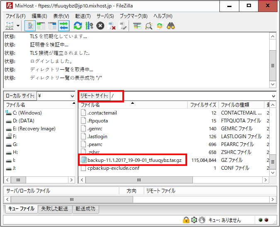Reconnect to the last used server
The height and width of the screenshot is (227, 280).
[x=123, y=26]
